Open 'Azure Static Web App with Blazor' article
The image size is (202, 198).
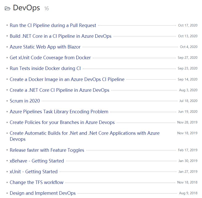click(x=45, y=47)
